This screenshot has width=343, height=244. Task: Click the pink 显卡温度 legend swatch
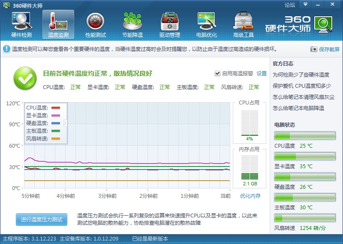pos(56,115)
